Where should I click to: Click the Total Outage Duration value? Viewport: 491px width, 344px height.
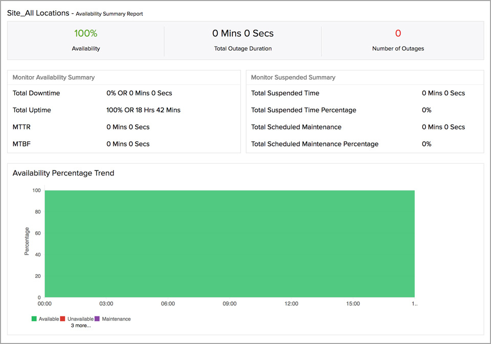pos(243,33)
